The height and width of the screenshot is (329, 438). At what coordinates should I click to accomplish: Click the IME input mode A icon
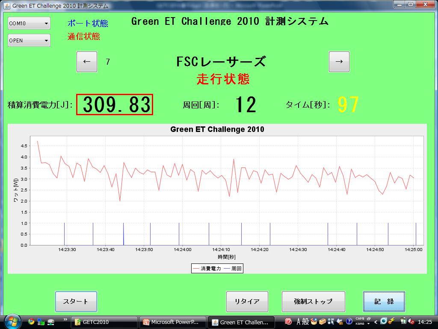tap(299, 322)
